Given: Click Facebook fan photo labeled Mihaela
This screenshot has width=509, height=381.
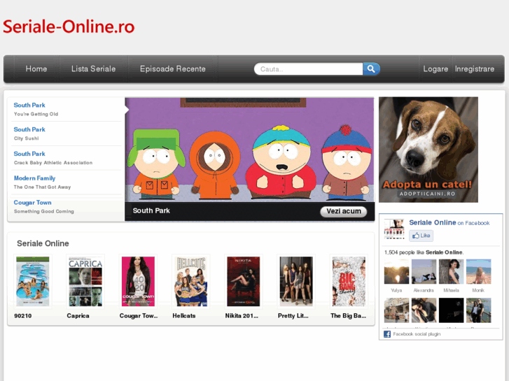Looking at the screenshot, I should 451,272.
